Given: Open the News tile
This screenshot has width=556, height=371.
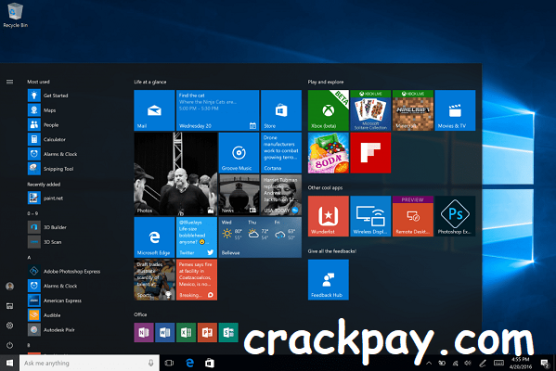Looking at the screenshot, I should coord(239,195).
